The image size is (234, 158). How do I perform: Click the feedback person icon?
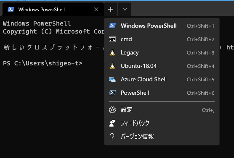112,123
